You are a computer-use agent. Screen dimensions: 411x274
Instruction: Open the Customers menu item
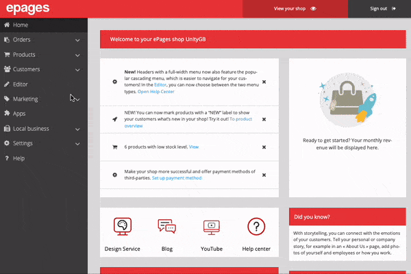click(x=44, y=69)
